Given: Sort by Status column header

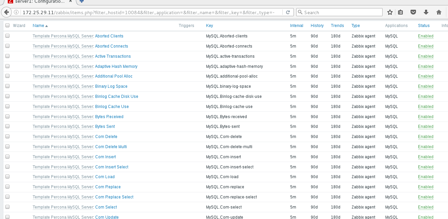Looking at the screenshot, I should tap(424, 26).
